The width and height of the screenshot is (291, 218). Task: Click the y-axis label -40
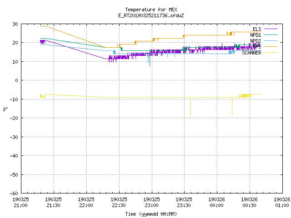(x=14, y=156)
